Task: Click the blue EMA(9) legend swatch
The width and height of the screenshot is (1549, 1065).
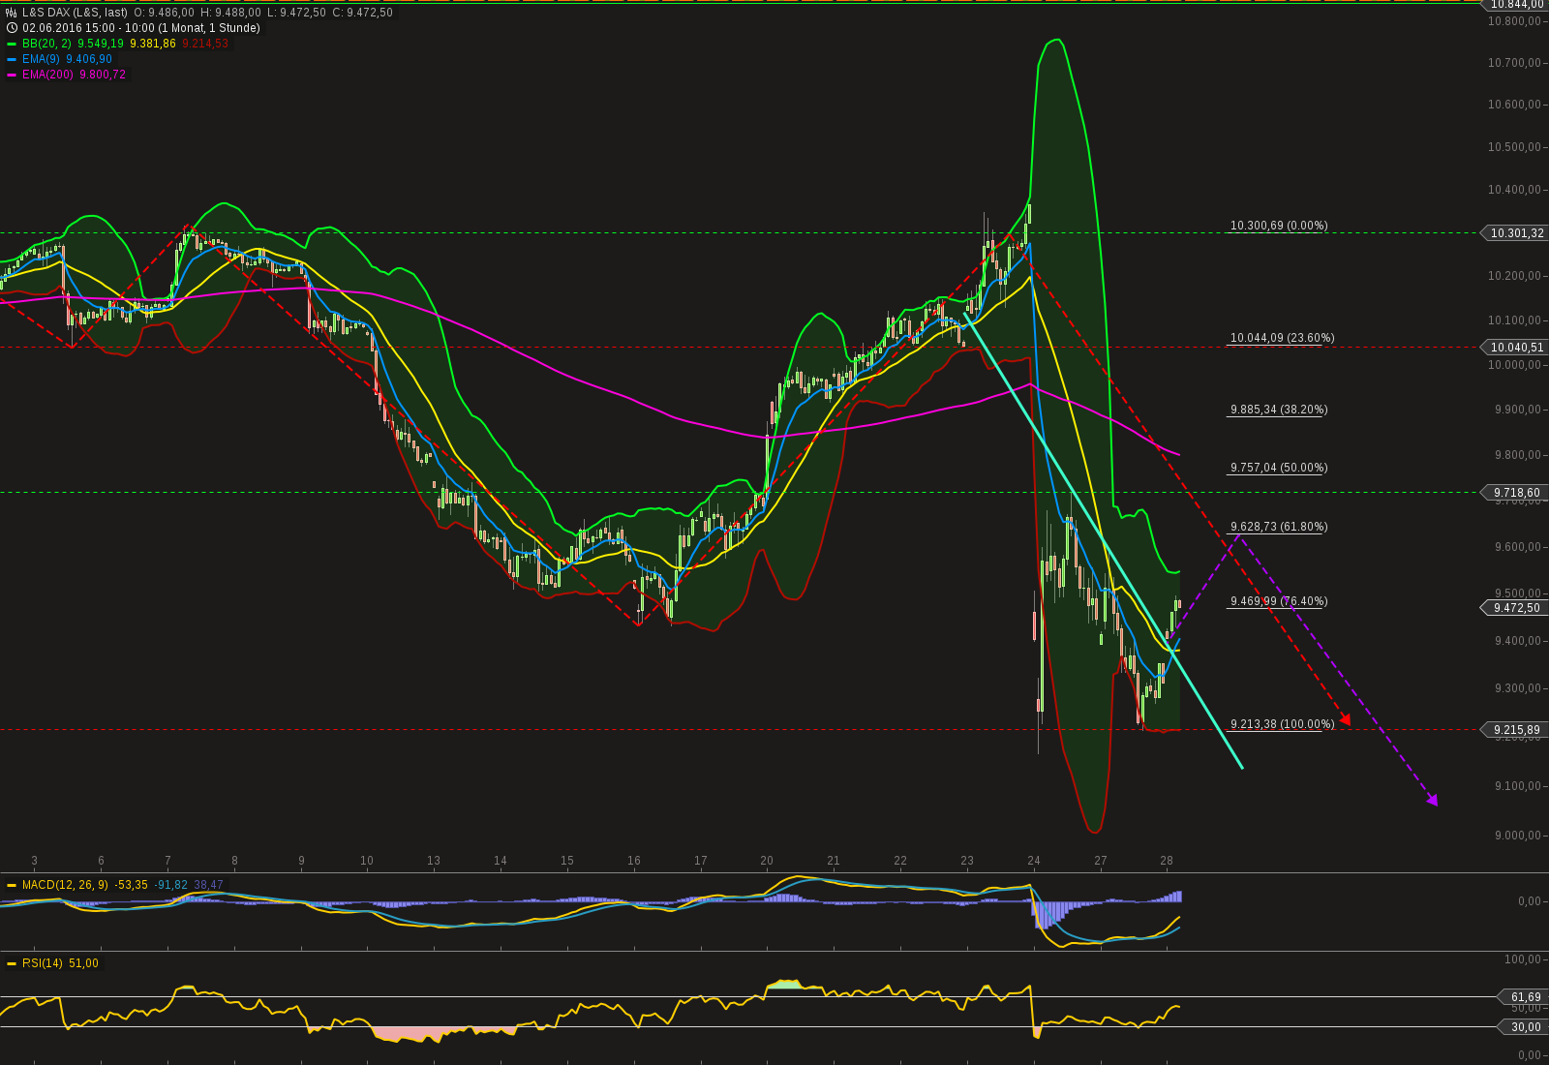Action: click(12, 59)
